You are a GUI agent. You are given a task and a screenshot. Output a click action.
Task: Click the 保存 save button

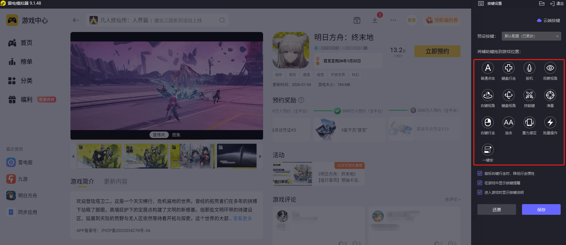tap(541, 209)
